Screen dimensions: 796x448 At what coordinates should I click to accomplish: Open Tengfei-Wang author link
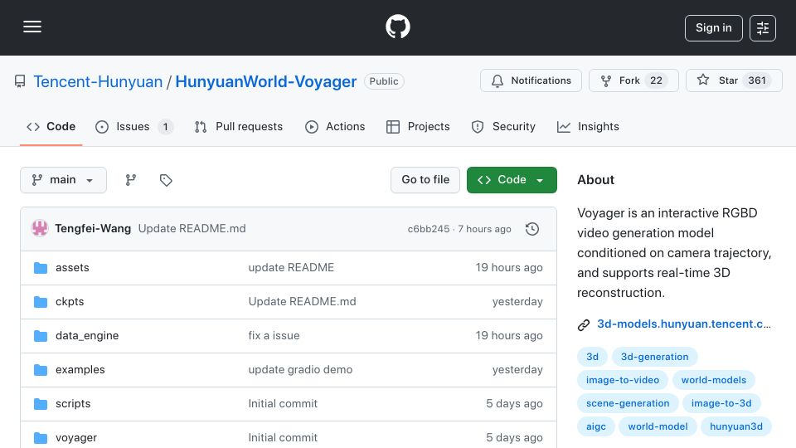93,229
